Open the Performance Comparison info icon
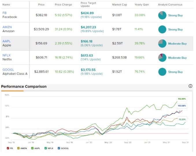Screen dimensions: 196x156 pyautogui.click(x=191, y=86)
